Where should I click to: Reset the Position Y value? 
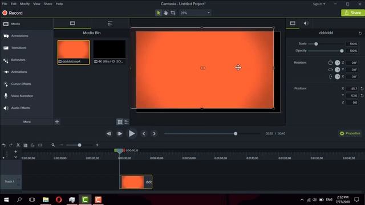click(x=362, y=96)
